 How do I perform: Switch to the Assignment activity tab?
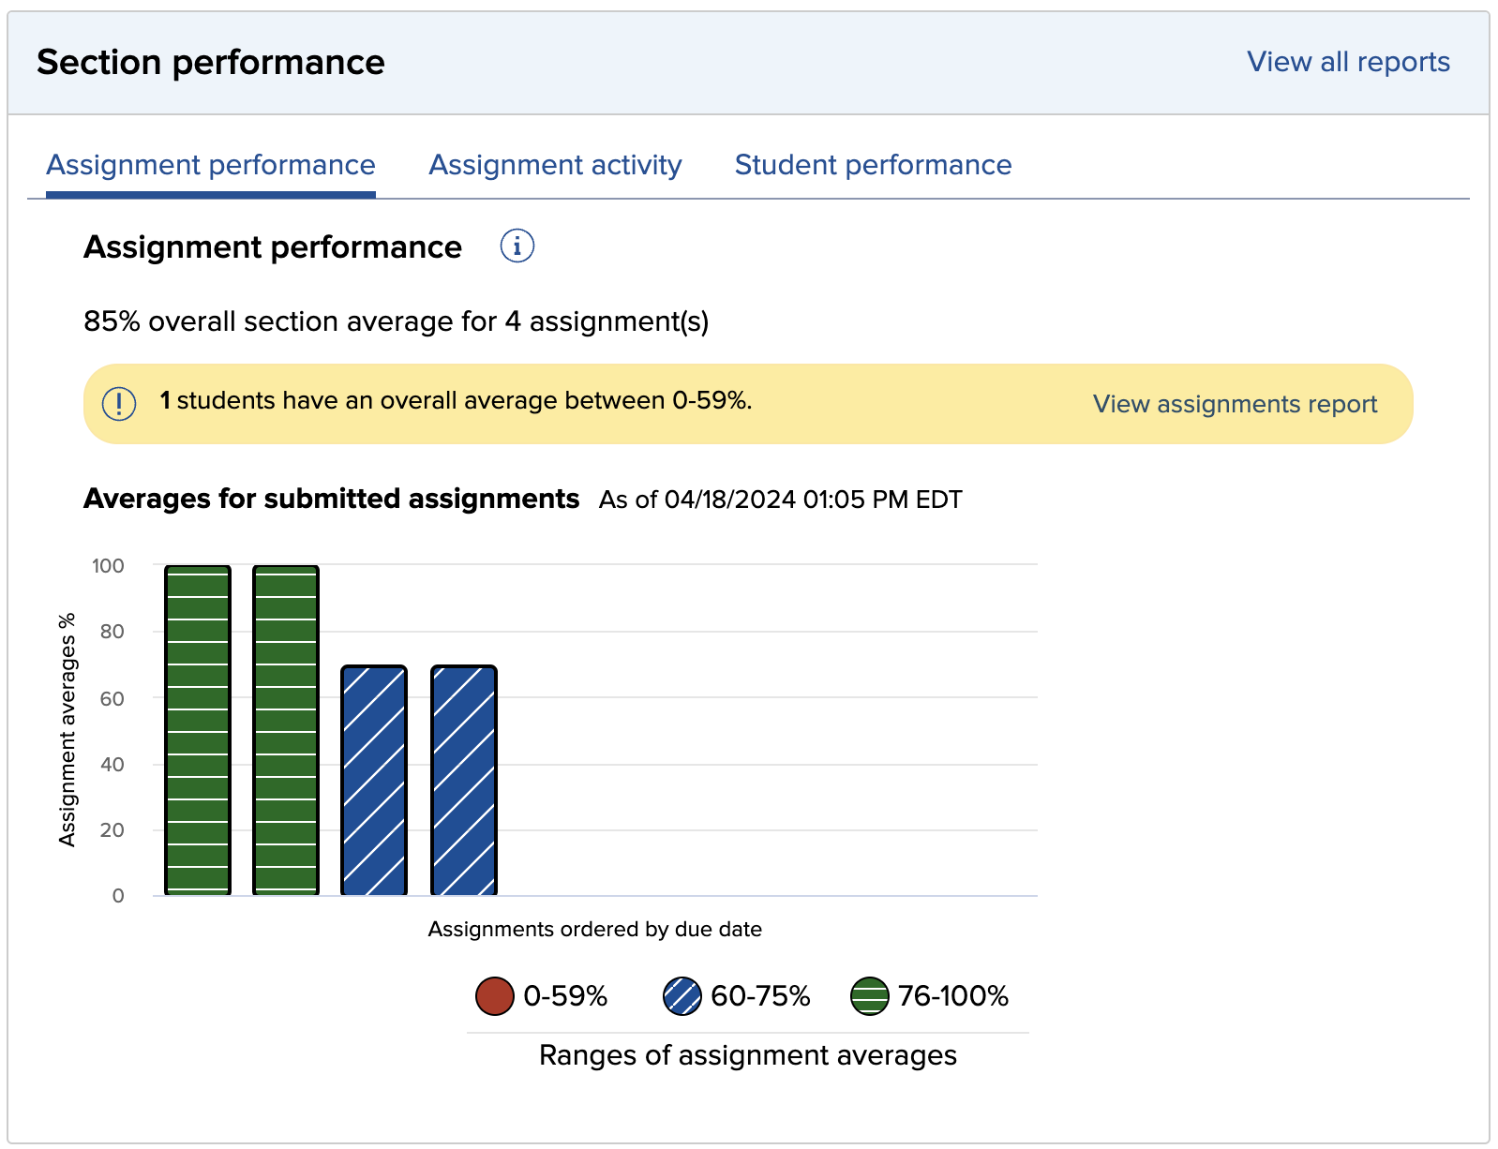coord(555,165)
